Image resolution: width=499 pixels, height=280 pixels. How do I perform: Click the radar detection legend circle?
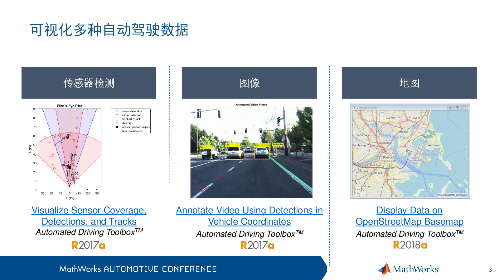(x=117, y=115)
